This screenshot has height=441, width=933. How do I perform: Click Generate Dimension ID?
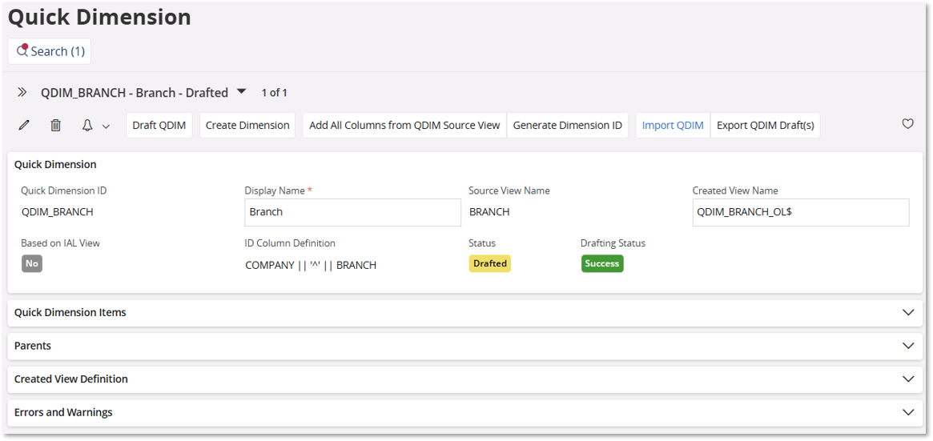coord(568,126)
